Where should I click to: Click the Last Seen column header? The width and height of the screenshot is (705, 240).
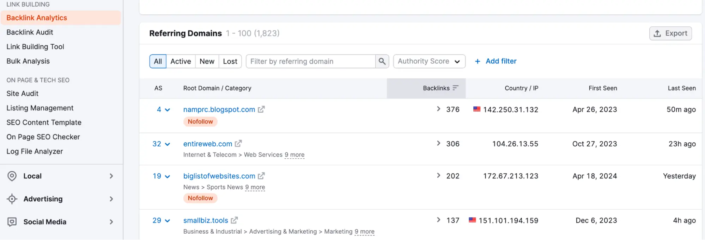point(682,88)
